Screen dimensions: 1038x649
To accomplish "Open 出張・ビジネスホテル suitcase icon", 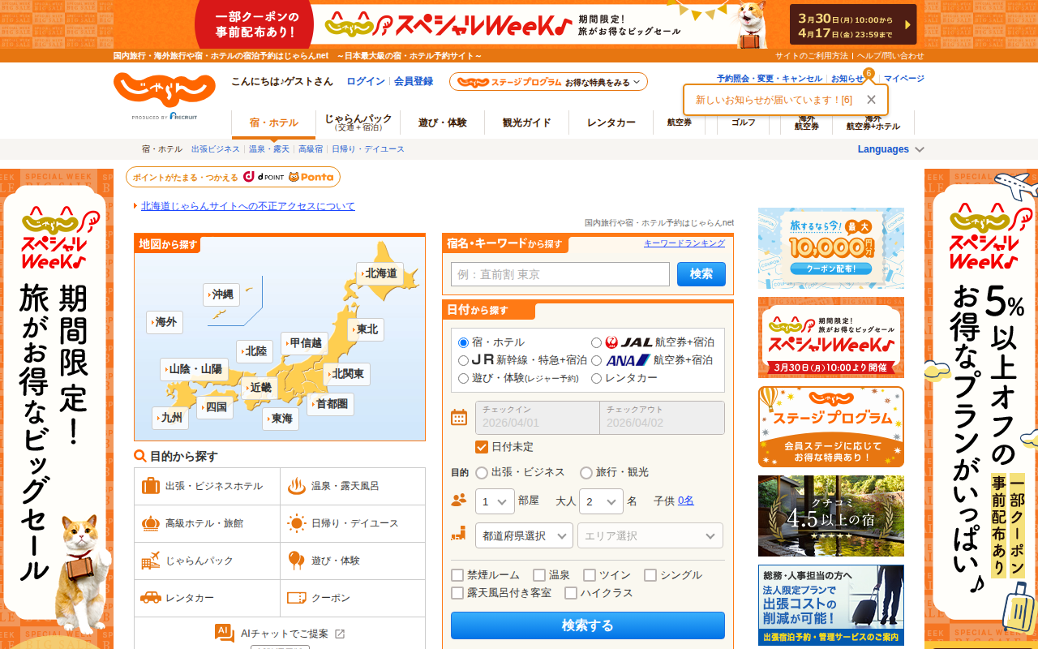I will pyautogui.click(x=151, y=486).
